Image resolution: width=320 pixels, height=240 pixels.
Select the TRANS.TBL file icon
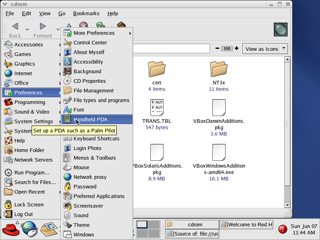[157, 108]
